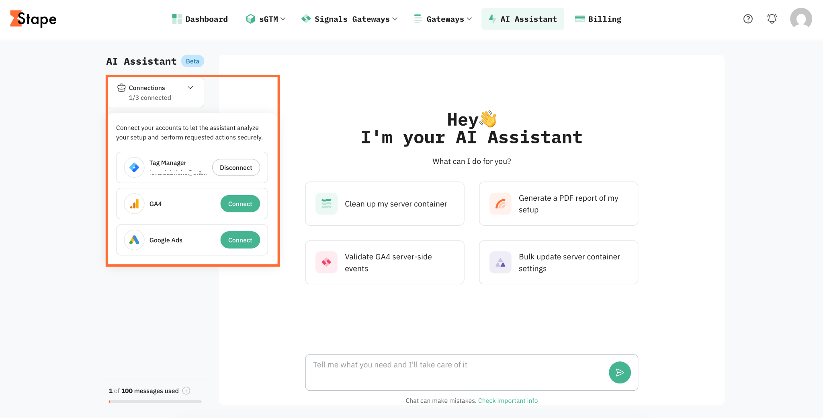Viewport: 823px width, 418px height.
Task: Send message with paper plane button
Action: point(620,373)
